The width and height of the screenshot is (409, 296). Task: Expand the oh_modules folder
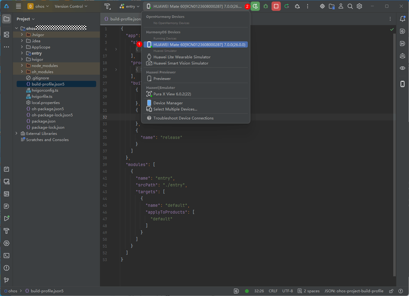click(x=22, y=72)
